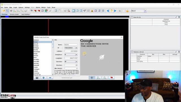The height and width of the screenshot is (102, 181).
Task: Click the open folder icon in toolbar
Action: 4,11
